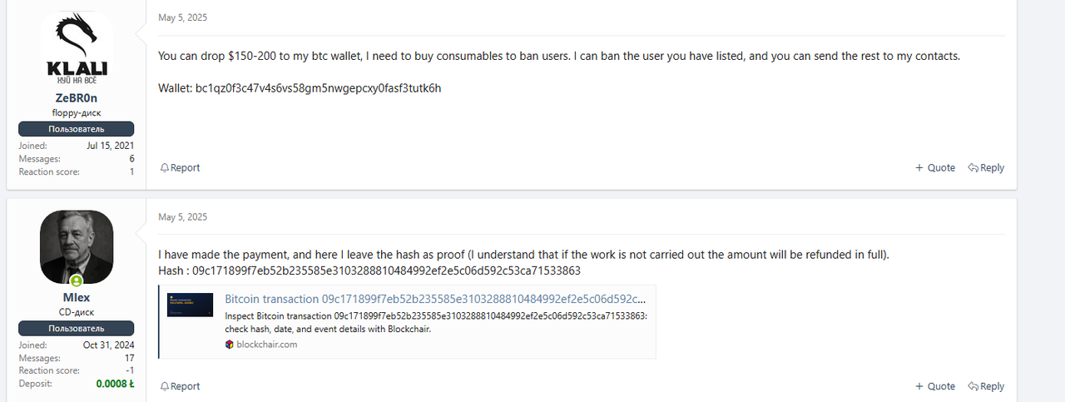Image resolution: width=1065 pixels, height=402 pixels.
Task: Reply to Mlex's payment post
Action: pos(986,386)
